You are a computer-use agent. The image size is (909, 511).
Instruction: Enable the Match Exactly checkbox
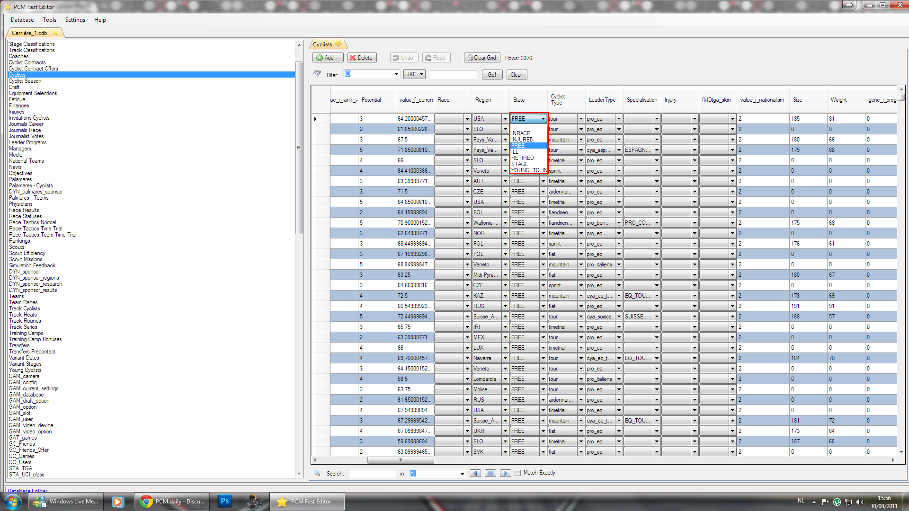[517, 473]
